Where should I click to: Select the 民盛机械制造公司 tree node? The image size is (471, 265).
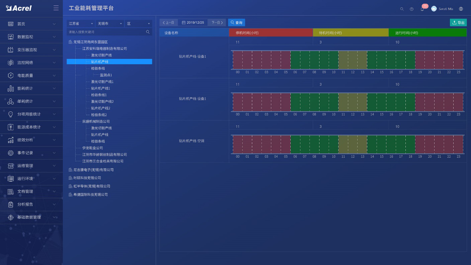point(96,121)
